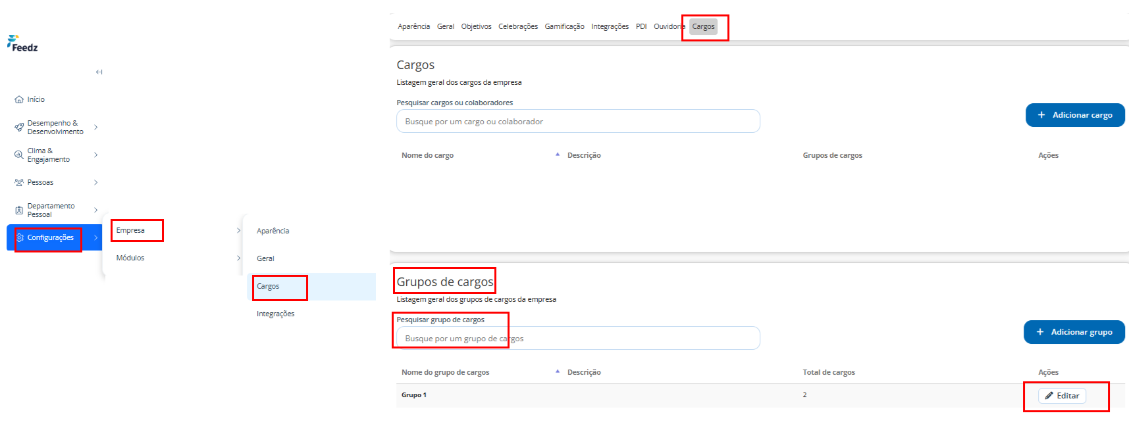
Task: Expand Configurações submenu chevron
Action: 96,237
